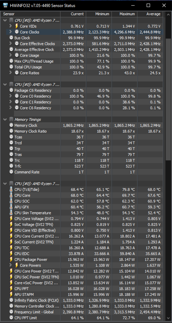
Task: Click the APU GFX thermometer icon
Action: (11, 207)
